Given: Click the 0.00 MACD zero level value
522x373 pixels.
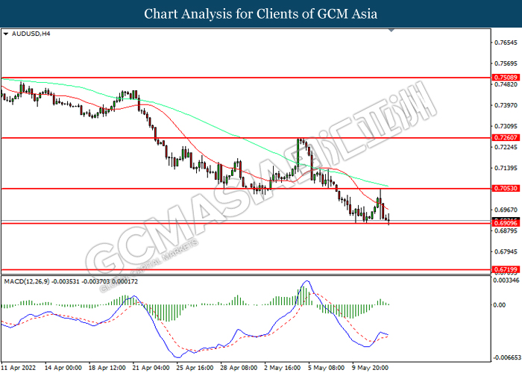Looking at the screenshot, I should click(x=500, y=305).
